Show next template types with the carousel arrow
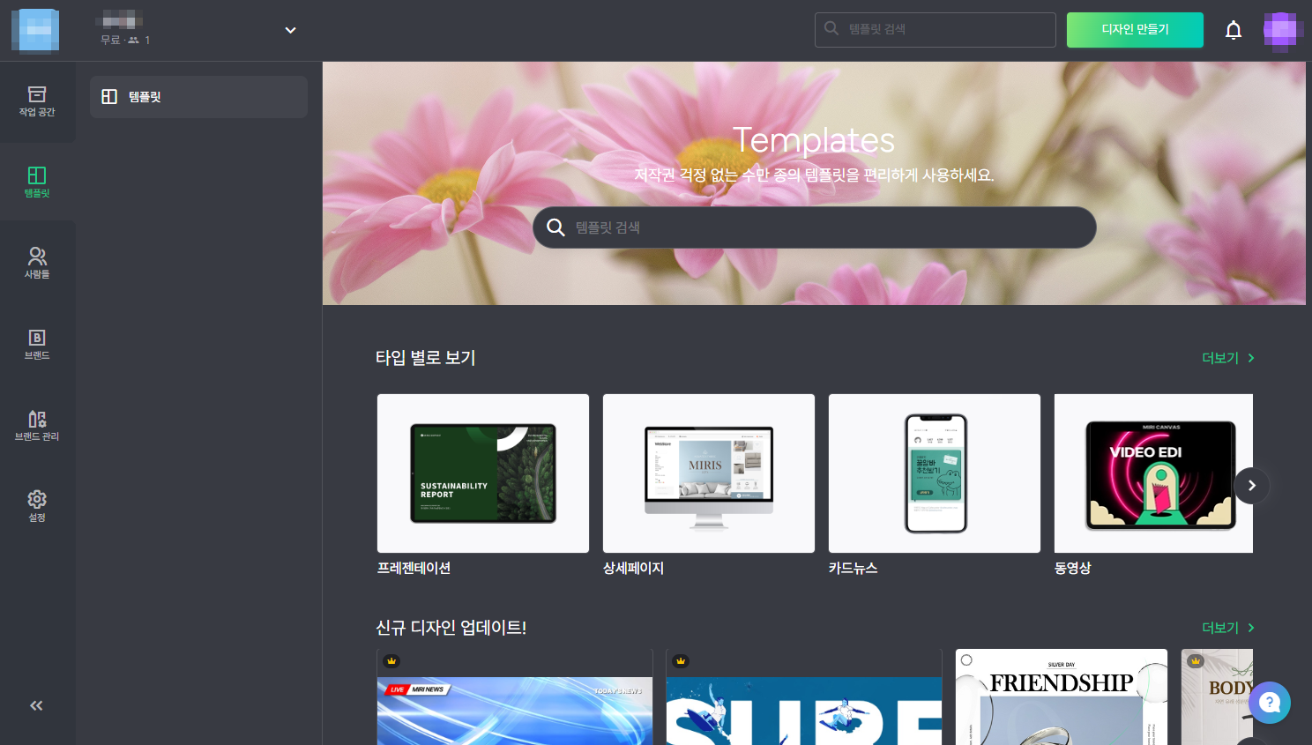The height and width of the screenshot is (745, 1312). point(1252,486)
